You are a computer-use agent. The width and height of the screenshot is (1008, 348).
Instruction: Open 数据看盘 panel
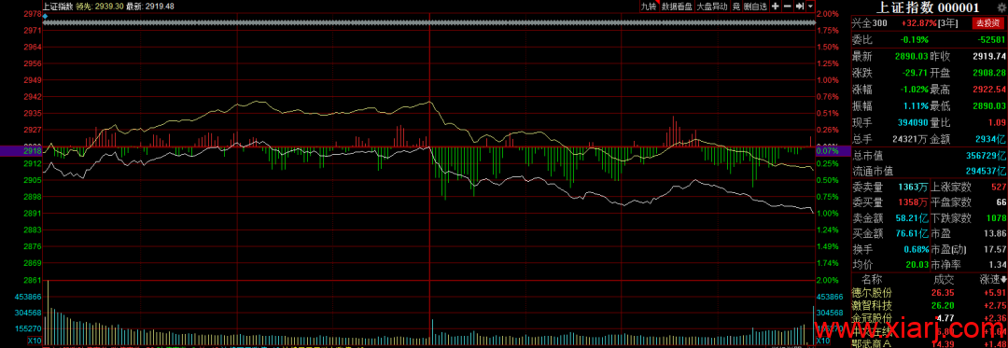[x=677, y=7]
